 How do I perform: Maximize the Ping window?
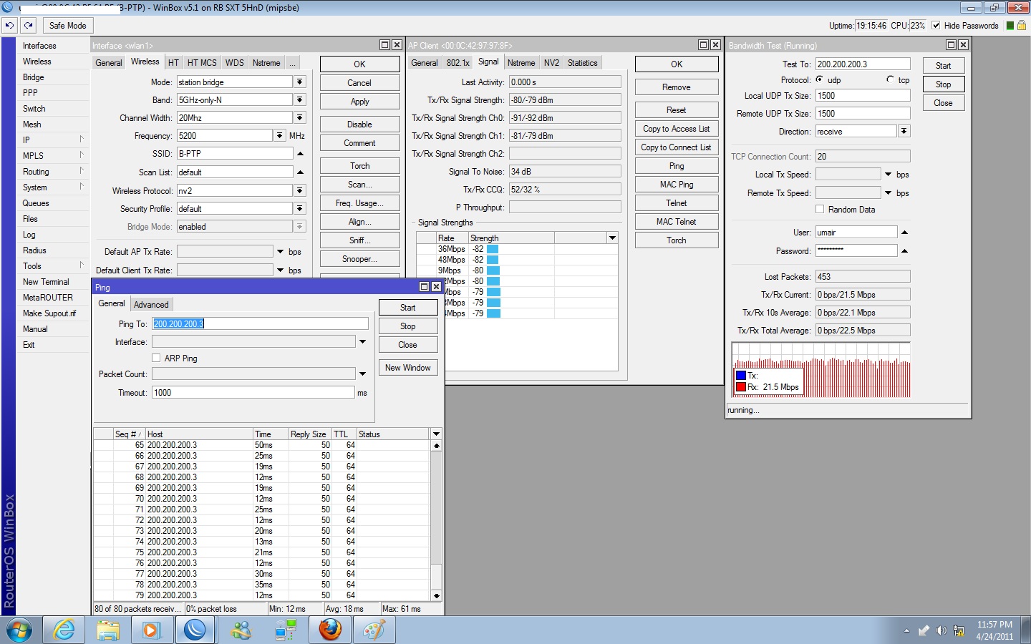click(424, 287)
